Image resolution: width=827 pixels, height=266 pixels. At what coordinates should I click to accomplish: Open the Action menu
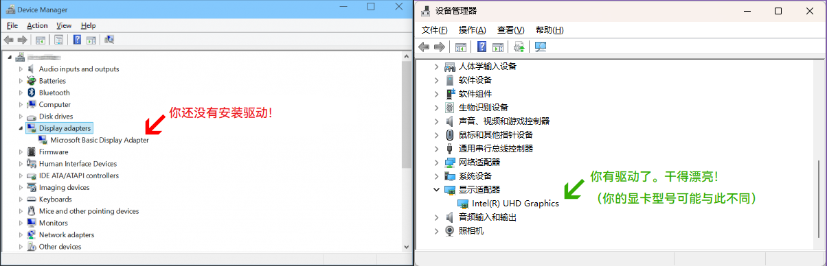point(37,25)
